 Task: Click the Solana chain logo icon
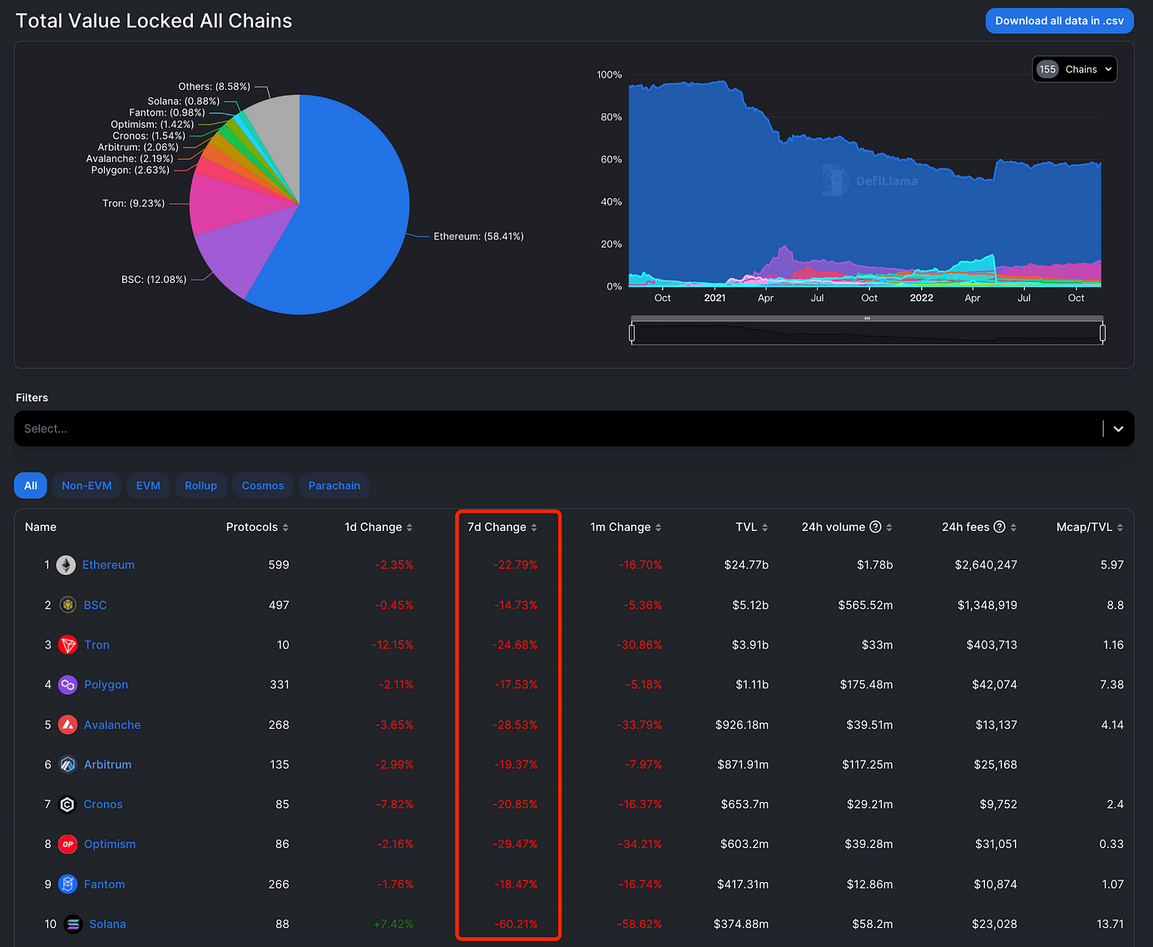coord(73,924)
